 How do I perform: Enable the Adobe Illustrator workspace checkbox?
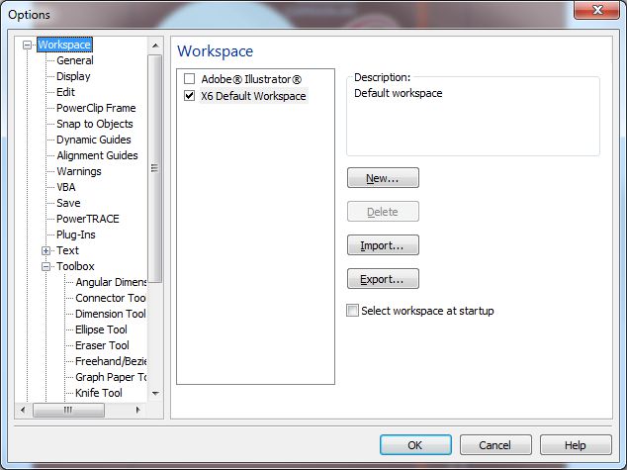coord(189,79)
